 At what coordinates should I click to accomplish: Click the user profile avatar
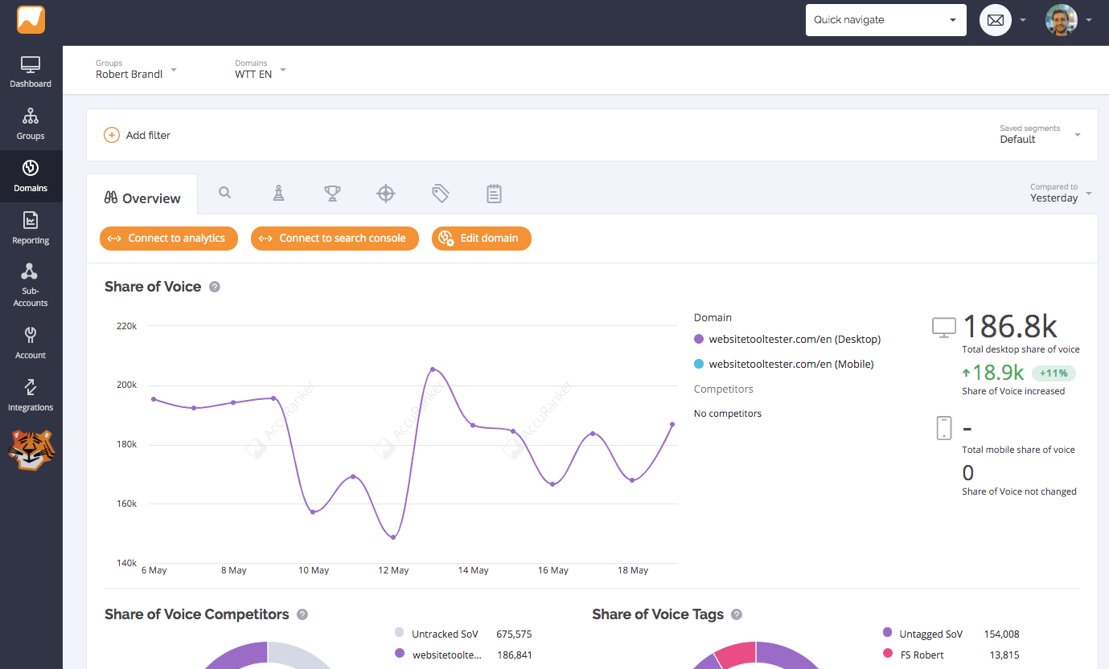pyautogui.click(x=1062, y=20)
